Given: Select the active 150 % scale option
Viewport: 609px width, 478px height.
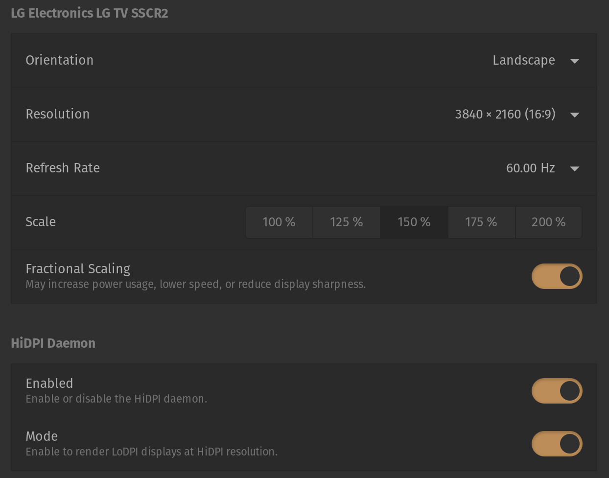Looking at the screenshot, I should pos(413,222).
